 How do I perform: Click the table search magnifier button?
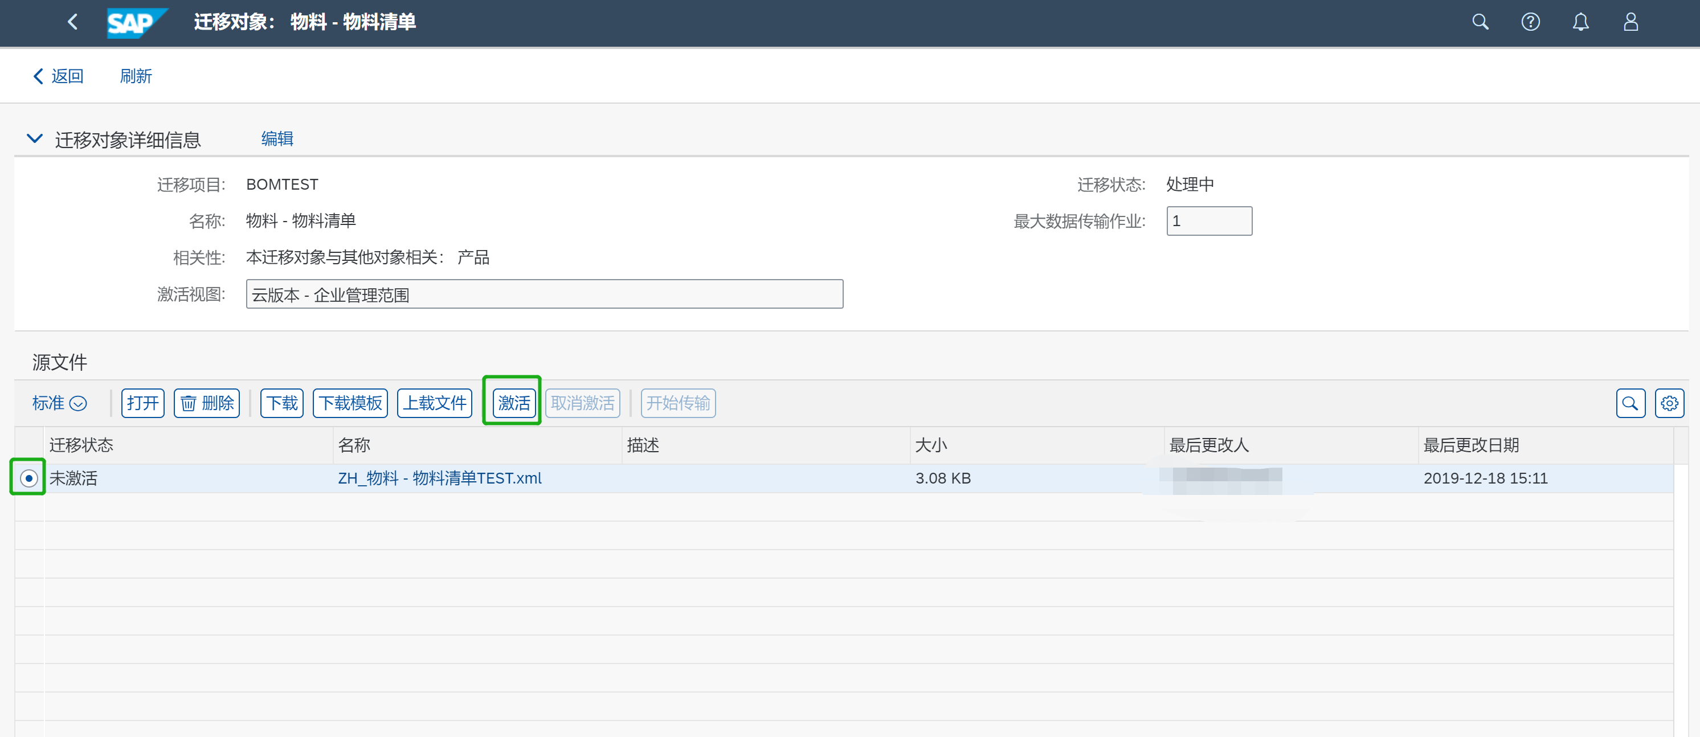point(1630,403)
